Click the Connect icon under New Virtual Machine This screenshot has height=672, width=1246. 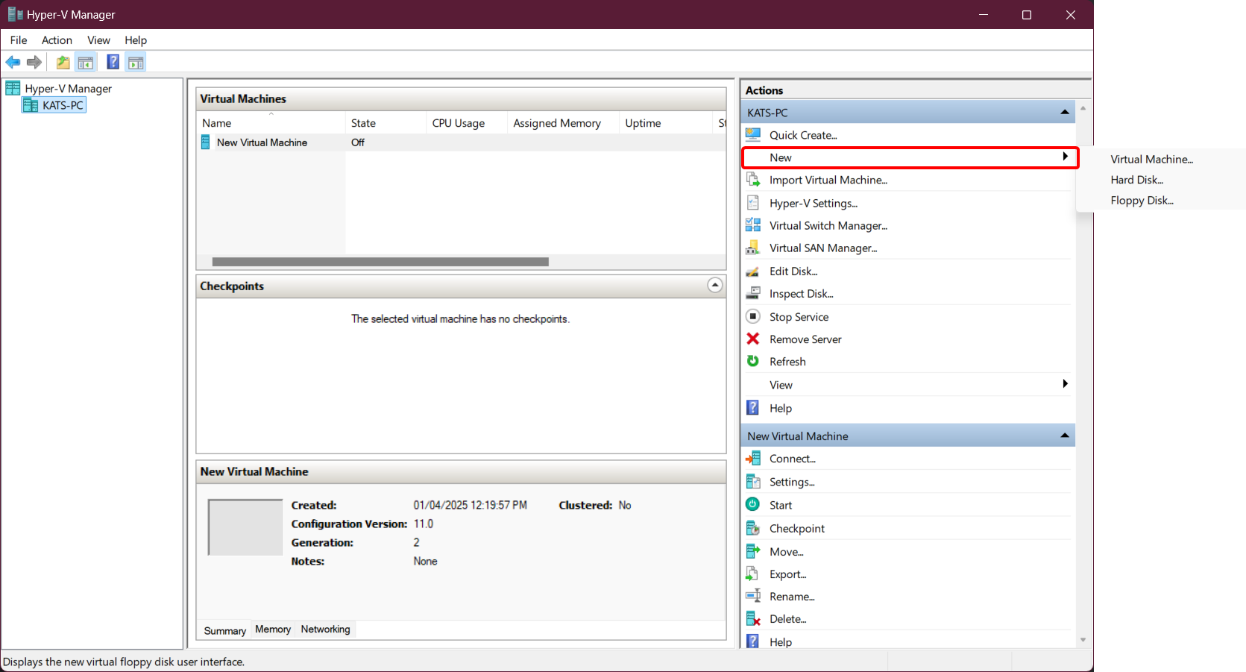tap(753, 459)
